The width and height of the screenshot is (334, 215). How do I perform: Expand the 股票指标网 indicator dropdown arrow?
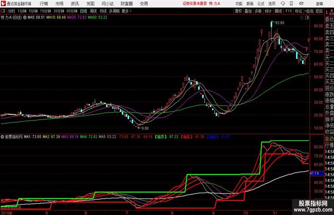click(2, 137)
